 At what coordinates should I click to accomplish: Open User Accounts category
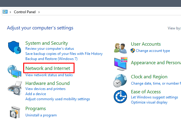pos(146,44)
